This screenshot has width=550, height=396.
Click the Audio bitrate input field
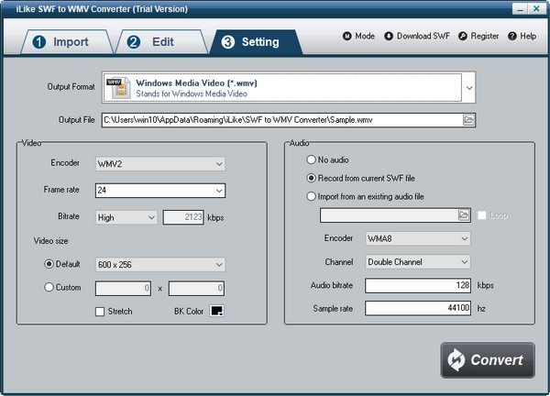[x=419, y=285]
